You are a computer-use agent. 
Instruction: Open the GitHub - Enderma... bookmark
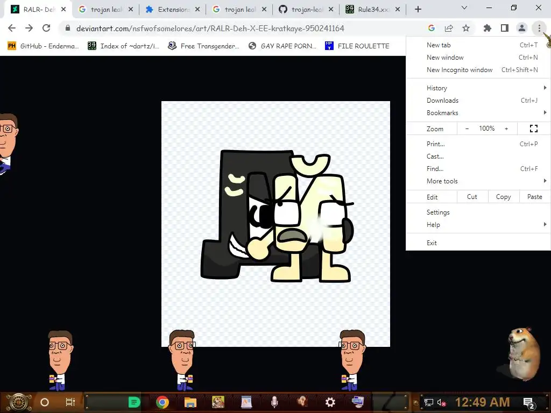pyautogui.click(x=44, y=46)
